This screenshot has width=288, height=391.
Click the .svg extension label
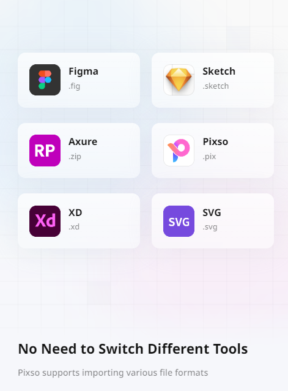coord(210,228)
